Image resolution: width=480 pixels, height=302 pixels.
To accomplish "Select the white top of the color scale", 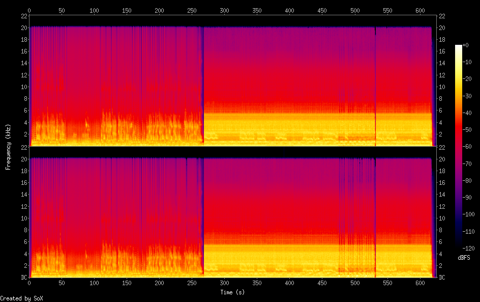I will coord(459,47).
